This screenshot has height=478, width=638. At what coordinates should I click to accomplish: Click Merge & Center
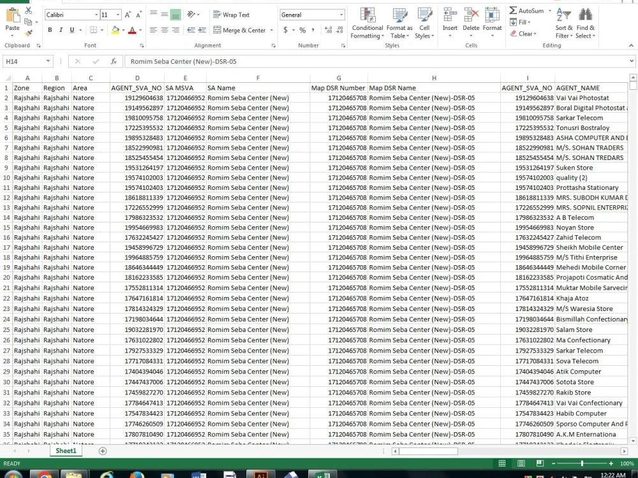pos(240,30)
